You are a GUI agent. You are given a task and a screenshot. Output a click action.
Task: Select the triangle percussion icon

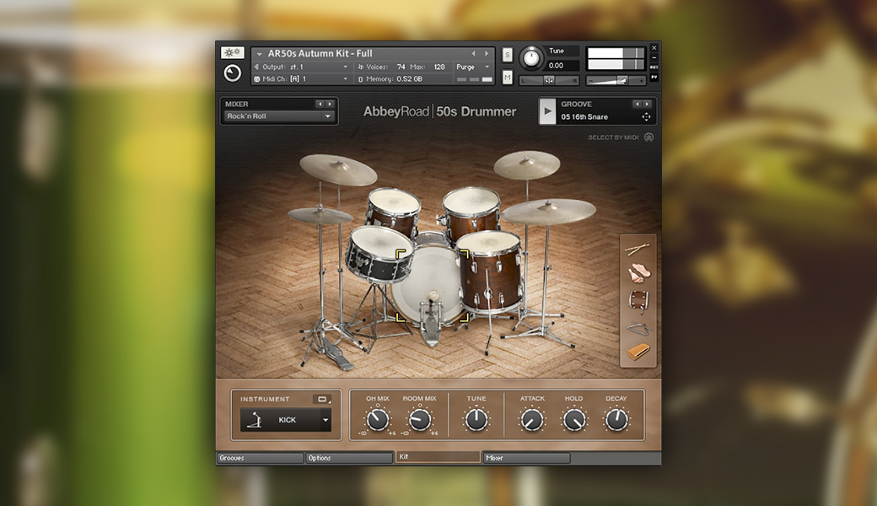pos(638,328)
